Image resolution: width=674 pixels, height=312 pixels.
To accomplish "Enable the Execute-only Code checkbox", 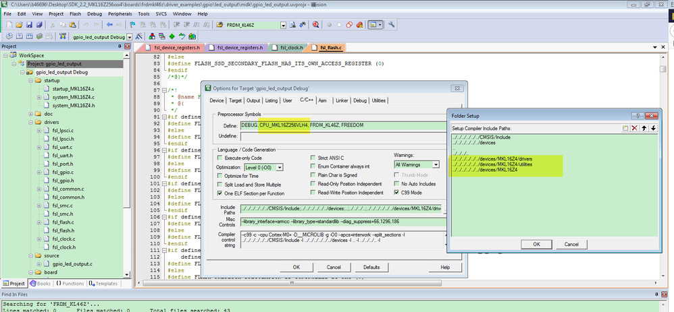I will tap(219, 157).
